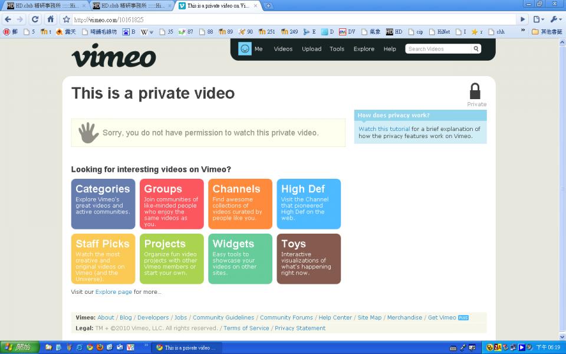Open the Widgets tile
Viewport: 566px width, 354px height.
click(x=241, y=258)
